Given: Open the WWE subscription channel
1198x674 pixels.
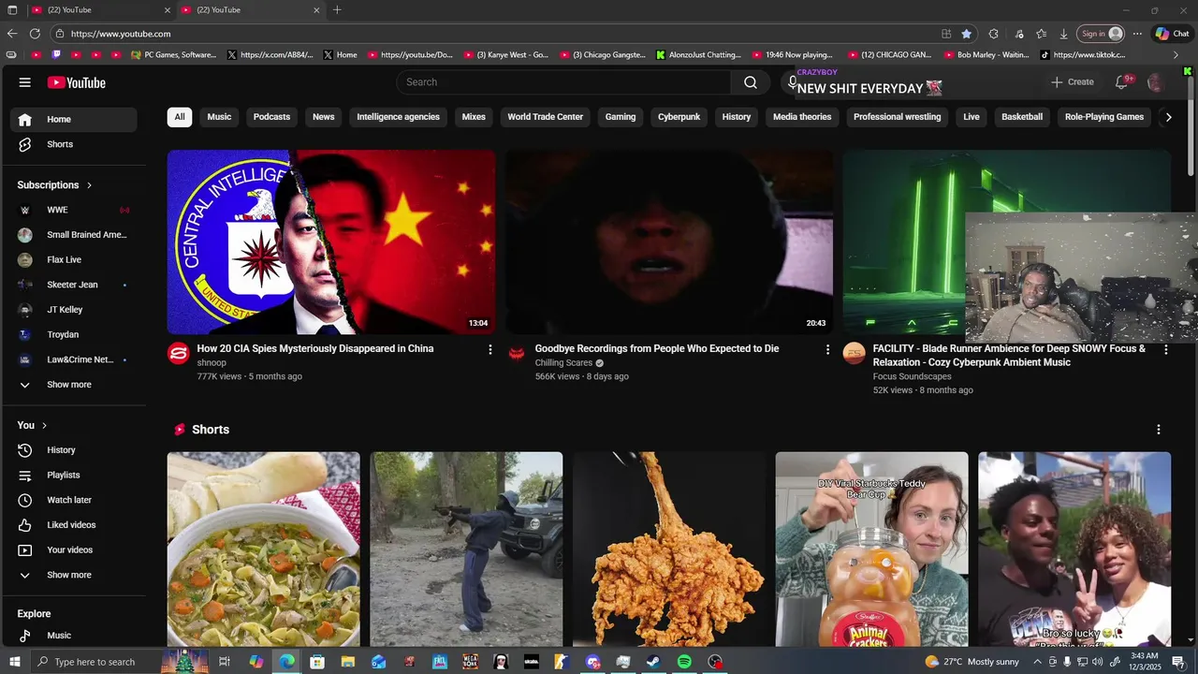Looking at the screenshot, I should point(74,210).
